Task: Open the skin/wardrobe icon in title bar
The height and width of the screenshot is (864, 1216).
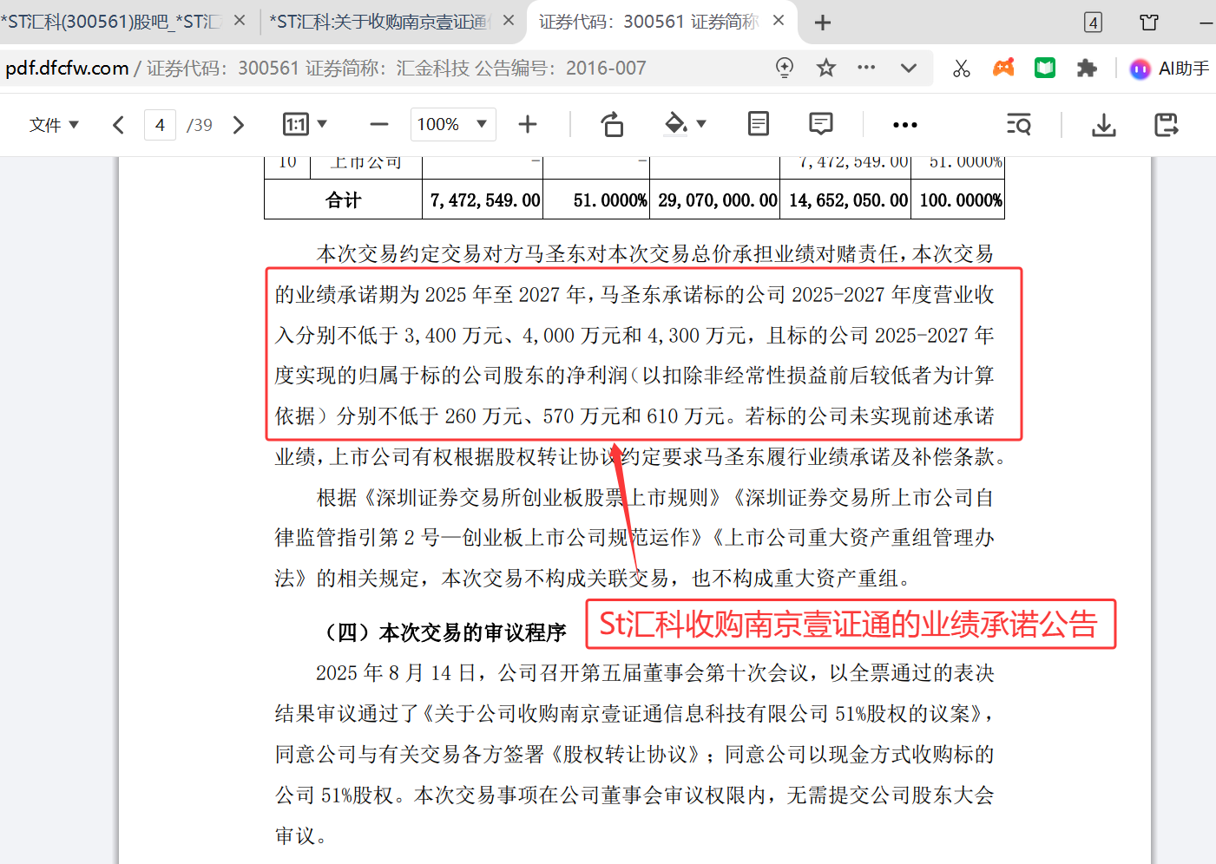Action: (1149, 23)
